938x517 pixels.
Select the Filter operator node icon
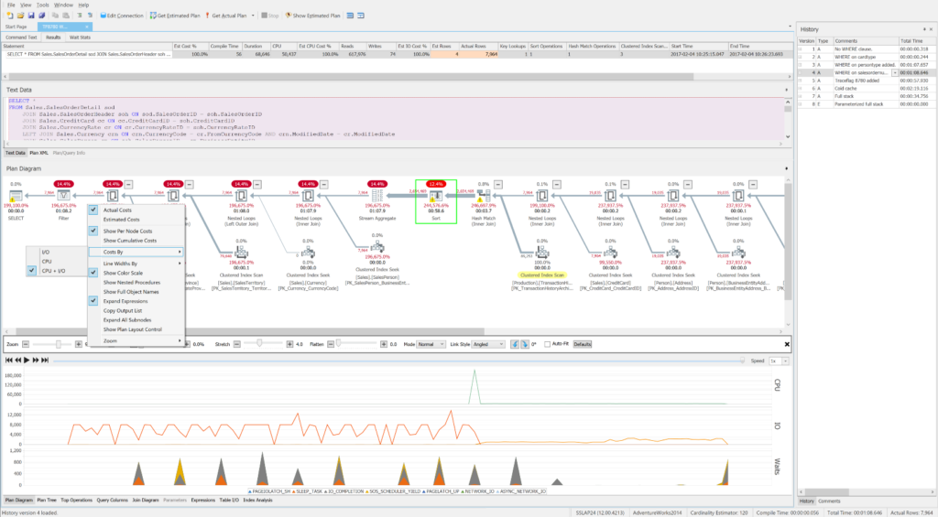[63, 196]
